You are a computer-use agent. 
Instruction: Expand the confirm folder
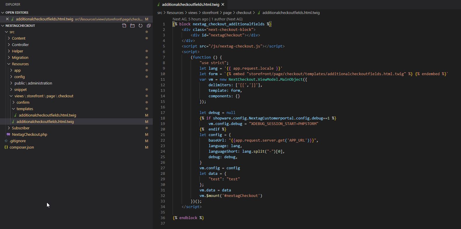pos(13,103)
